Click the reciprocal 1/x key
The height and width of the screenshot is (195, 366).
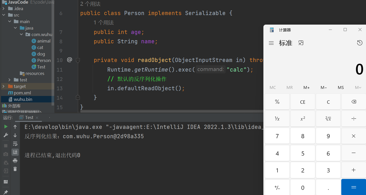(x=277, y=119)
